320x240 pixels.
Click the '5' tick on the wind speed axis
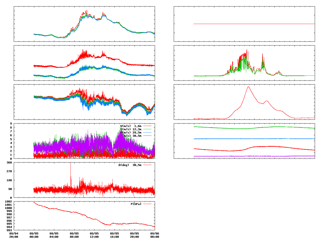tap(11, 139)
